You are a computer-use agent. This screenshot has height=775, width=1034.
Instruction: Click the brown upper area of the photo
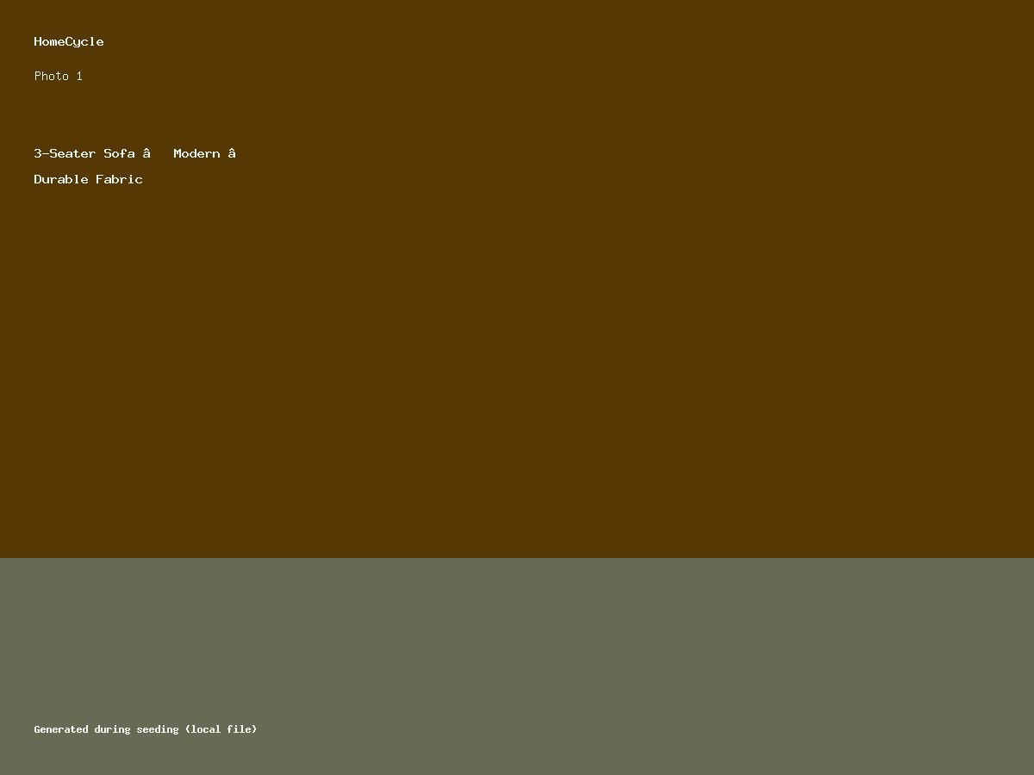(x=517, y=344)
